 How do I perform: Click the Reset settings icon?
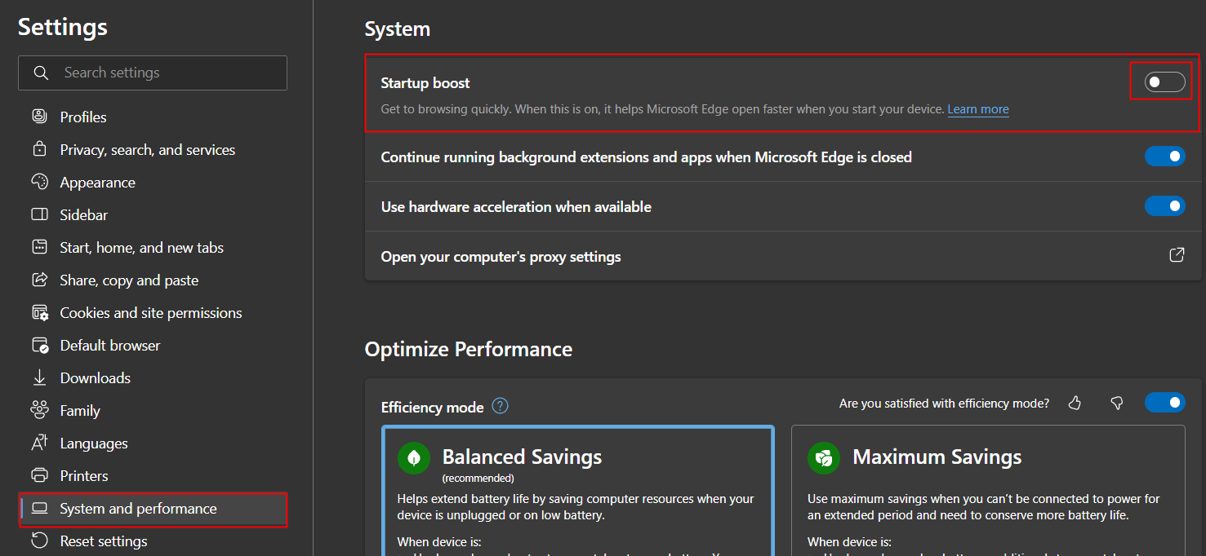(x=39, y=541)
